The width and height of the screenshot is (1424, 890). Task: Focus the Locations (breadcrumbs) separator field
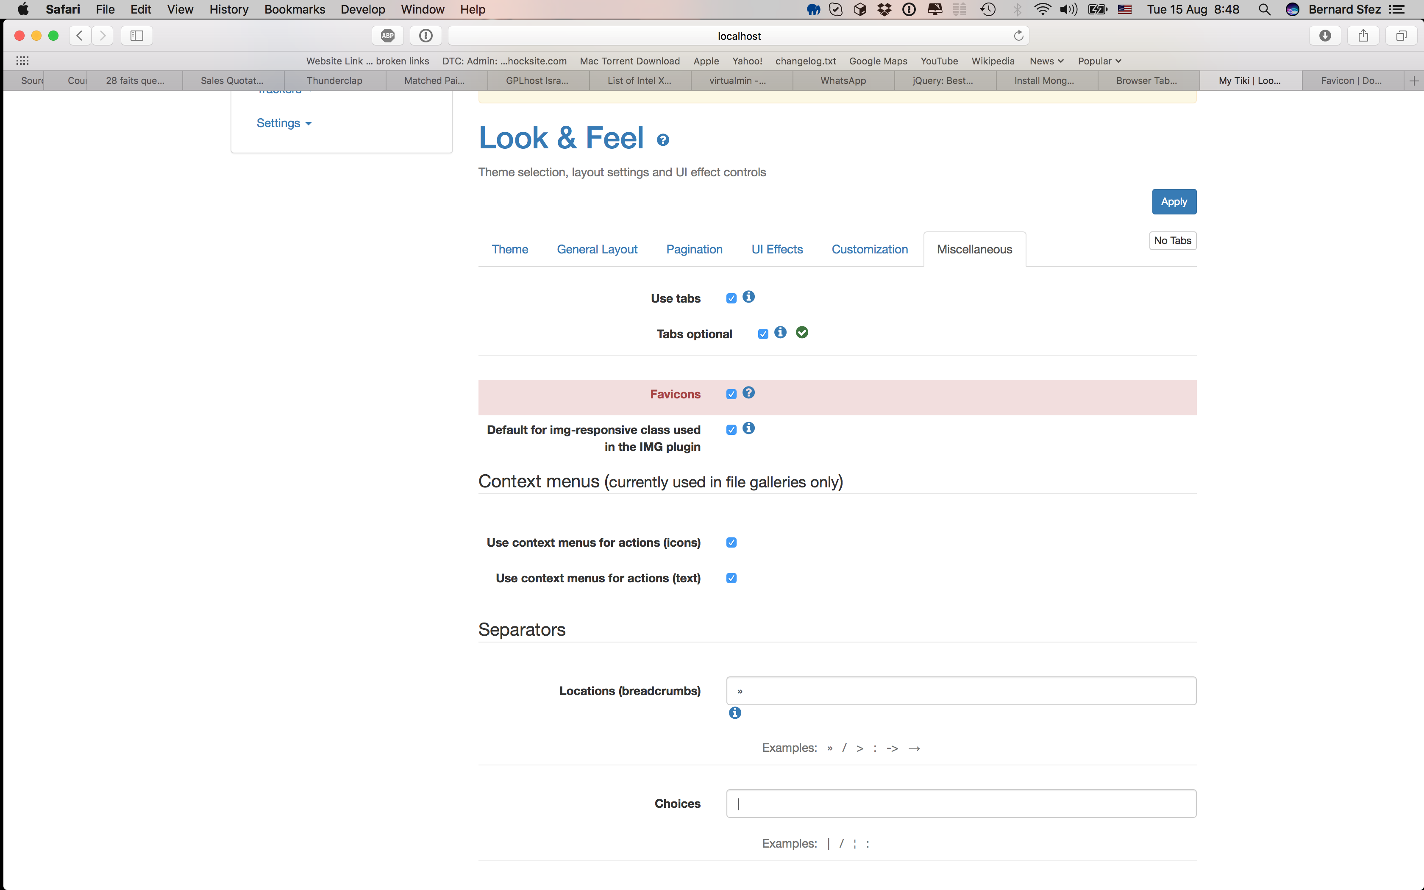click(961, 690)
